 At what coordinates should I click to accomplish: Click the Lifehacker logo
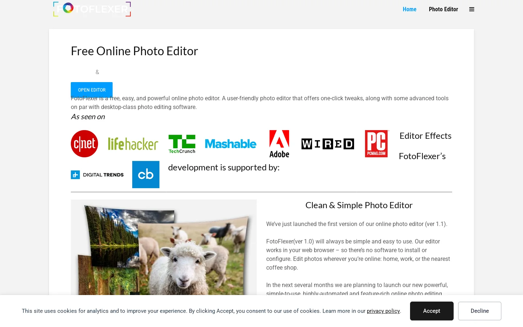133,144
